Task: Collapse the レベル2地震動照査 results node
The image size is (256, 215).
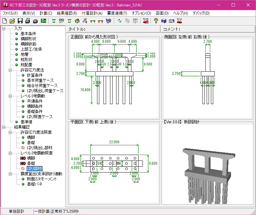Action: coord(10,153)
